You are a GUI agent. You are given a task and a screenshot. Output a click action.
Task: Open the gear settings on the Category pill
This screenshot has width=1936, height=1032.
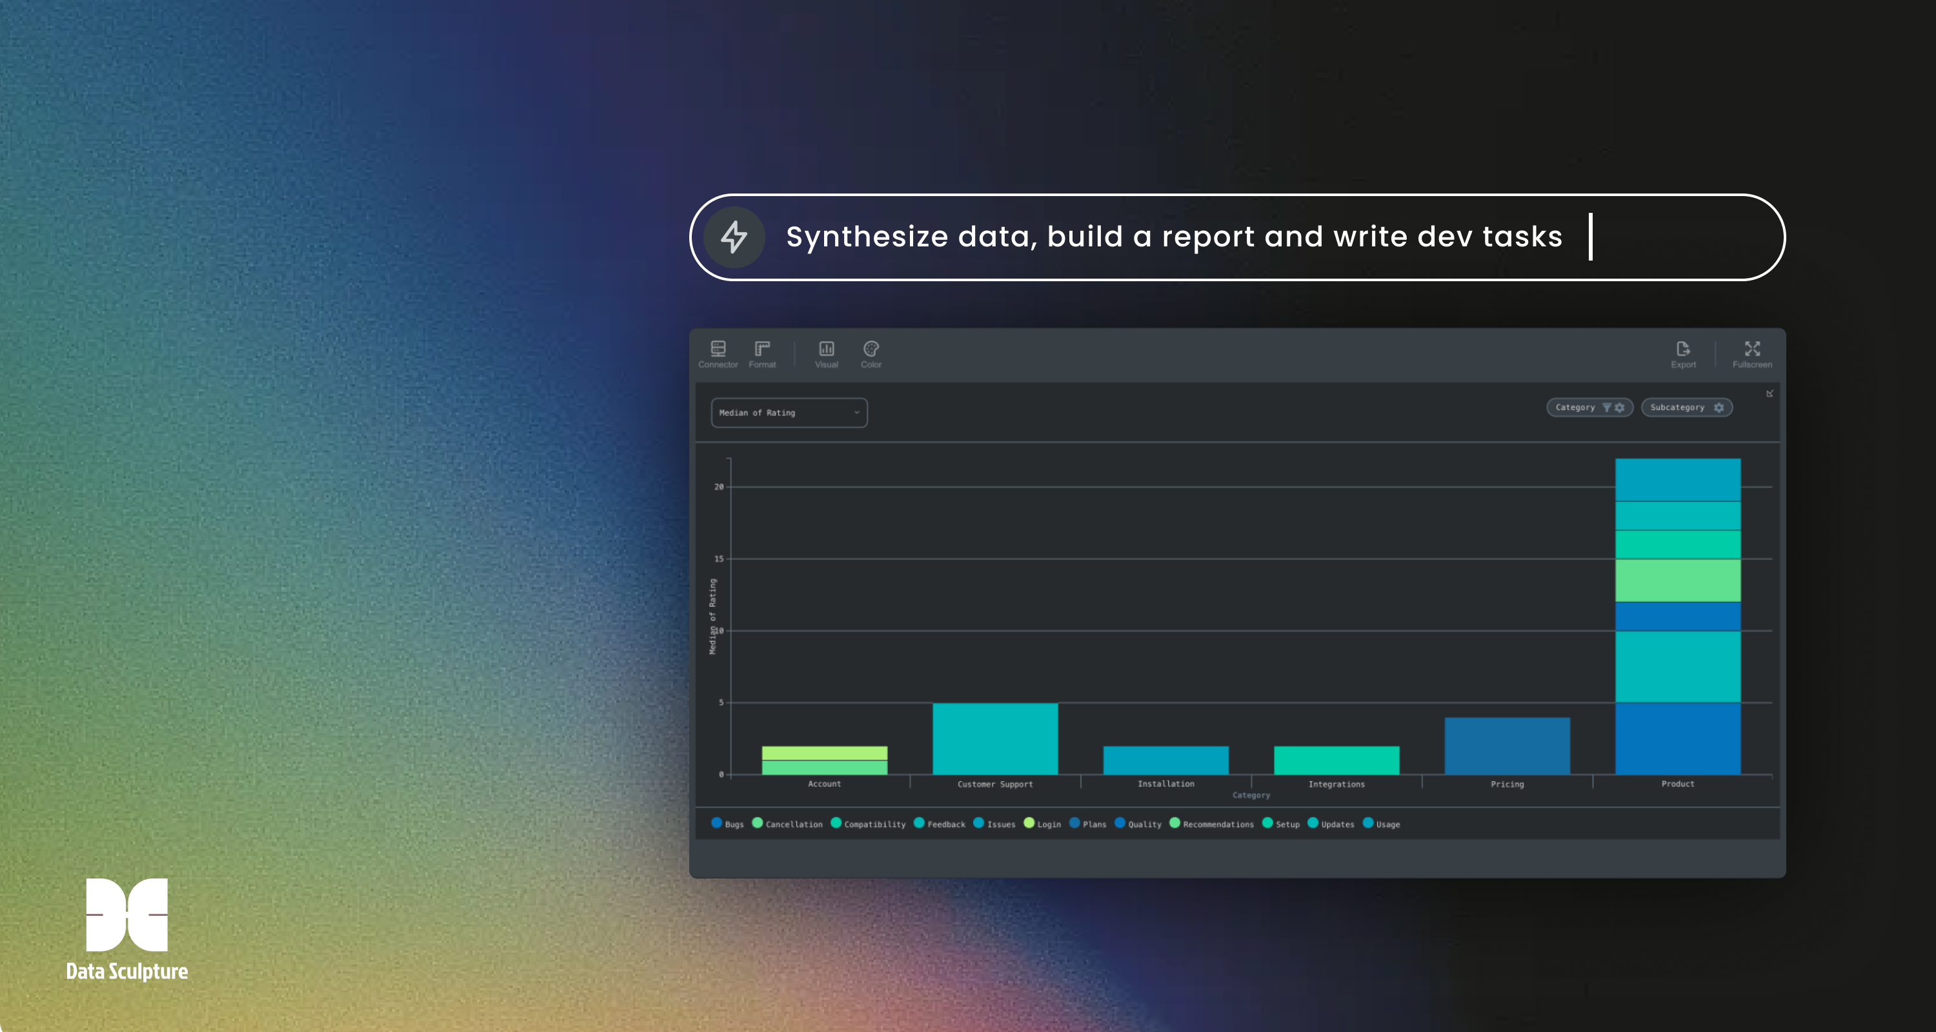tap(1620, 407)
